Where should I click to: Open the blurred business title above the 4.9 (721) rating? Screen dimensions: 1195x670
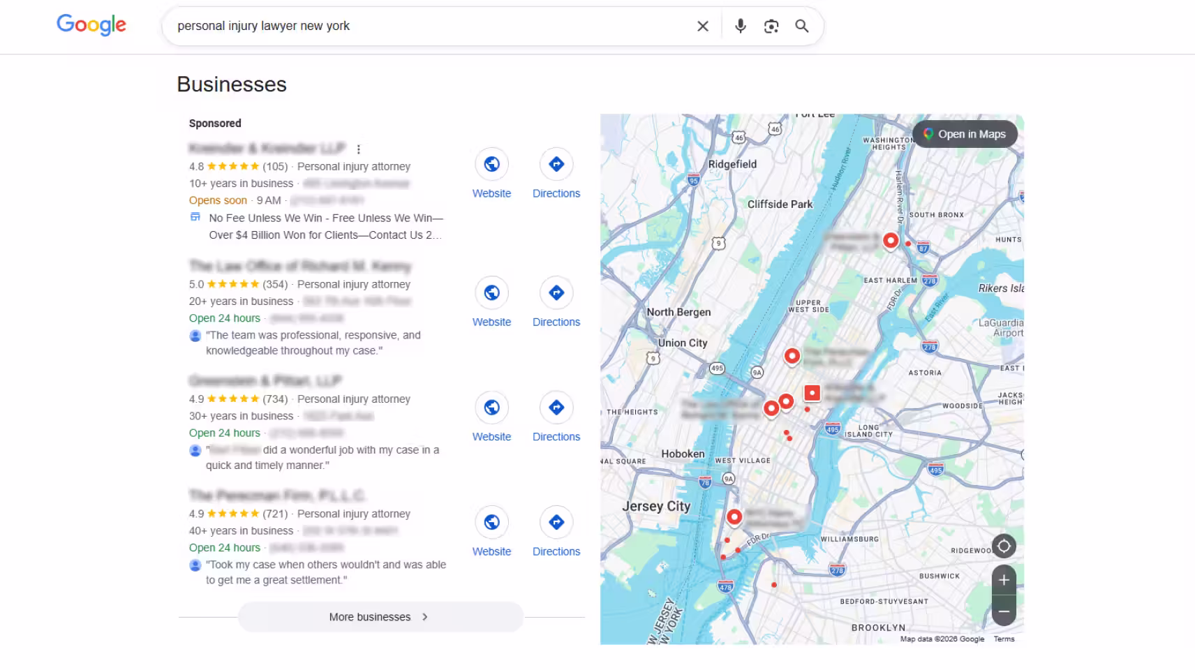pyautogui.click(x=278, y=496)
